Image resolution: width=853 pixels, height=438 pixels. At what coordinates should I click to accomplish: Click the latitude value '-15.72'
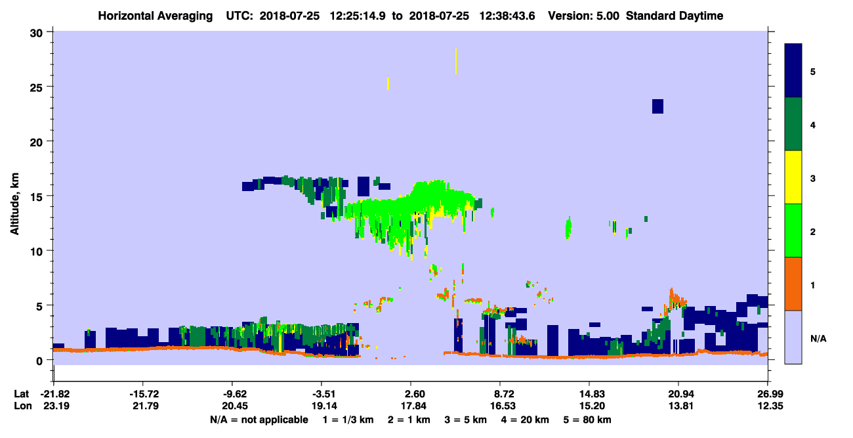tap(143, 394)
